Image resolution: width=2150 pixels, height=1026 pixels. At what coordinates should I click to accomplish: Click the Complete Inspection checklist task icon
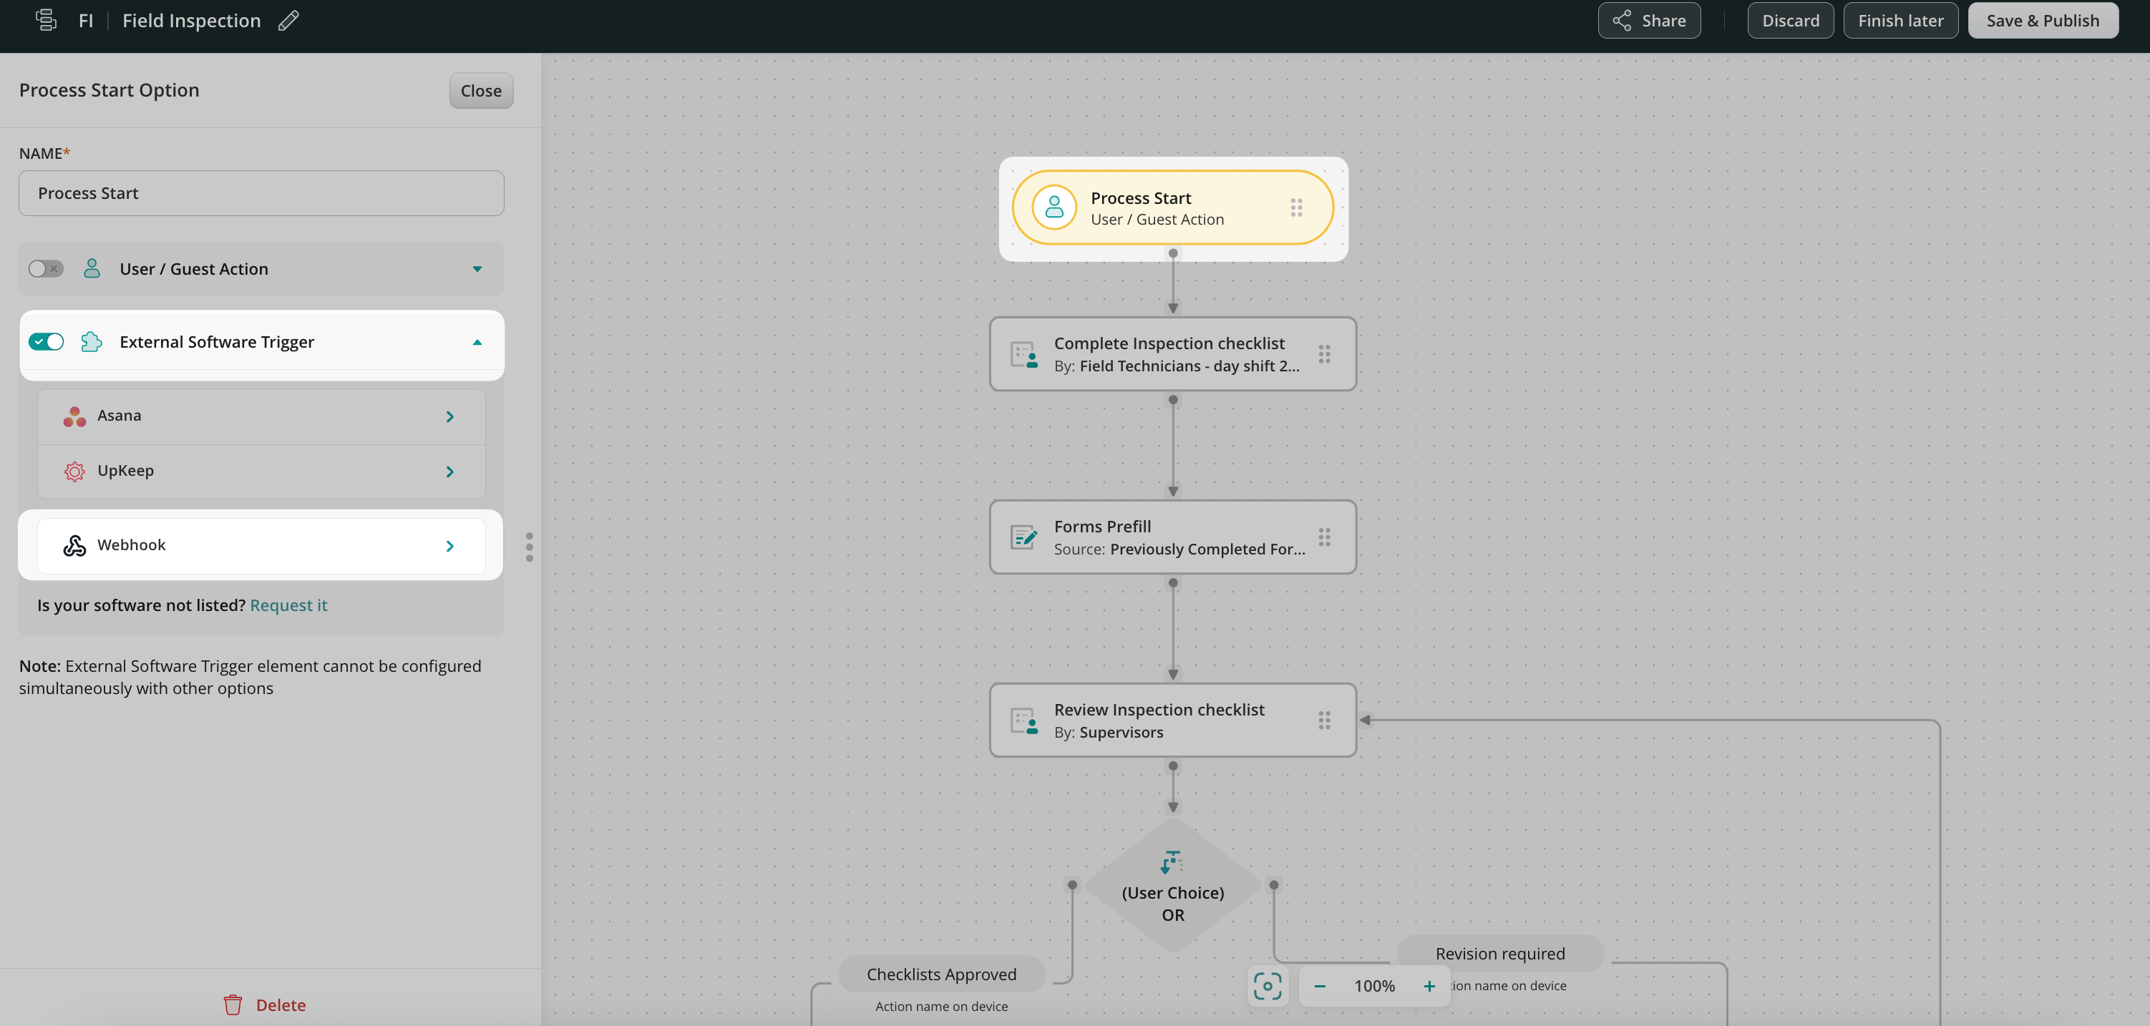1024,354
